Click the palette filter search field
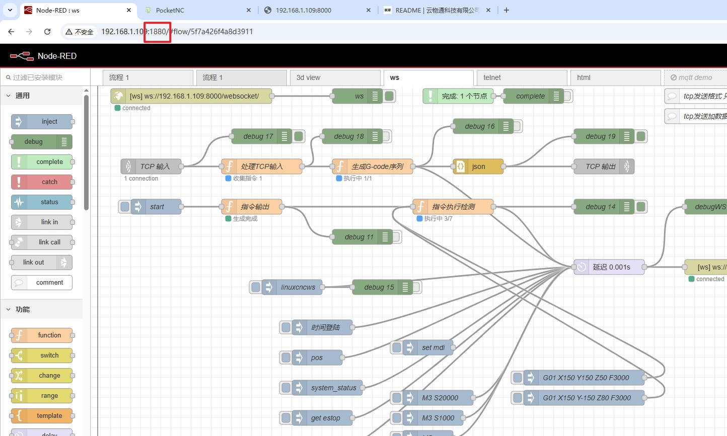This screenshot has height=436, width=727. [45, 77]
